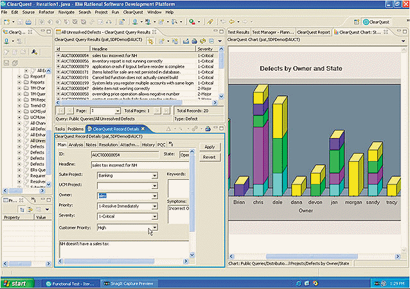This screenshot has height=289, width=410.
Task: Switch to SnagIt Capture Preview taskbar item
Action: [129, 284]
